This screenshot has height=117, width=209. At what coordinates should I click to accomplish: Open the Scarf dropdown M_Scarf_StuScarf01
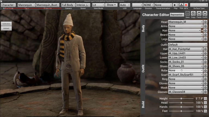tap(185, 75)
